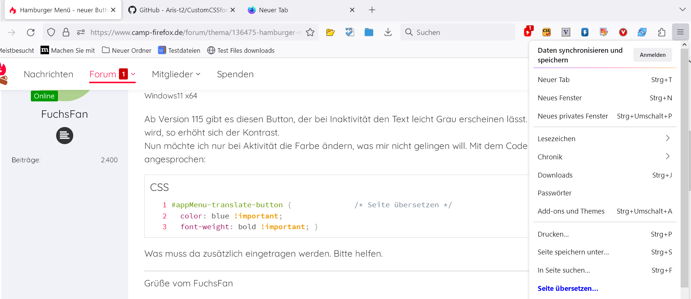The height and width of the screenshot is (299, 691).
Task: Expand the Lesezeichen submenu
Action: [x=604, y=139]
